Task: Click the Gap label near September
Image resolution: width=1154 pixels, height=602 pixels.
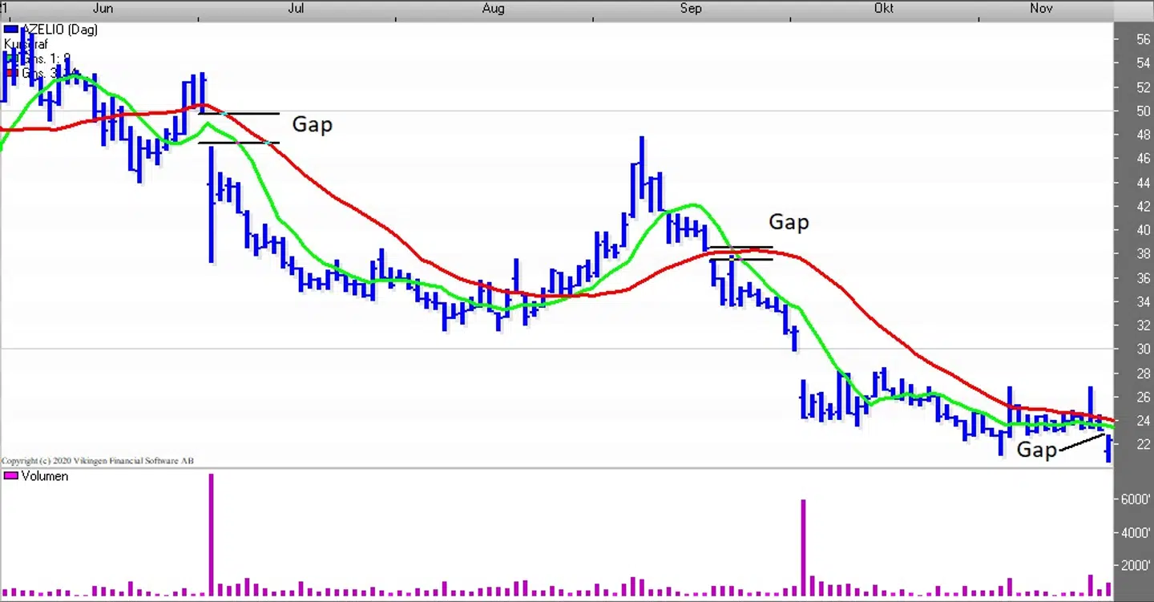Action: coord(789,222)
